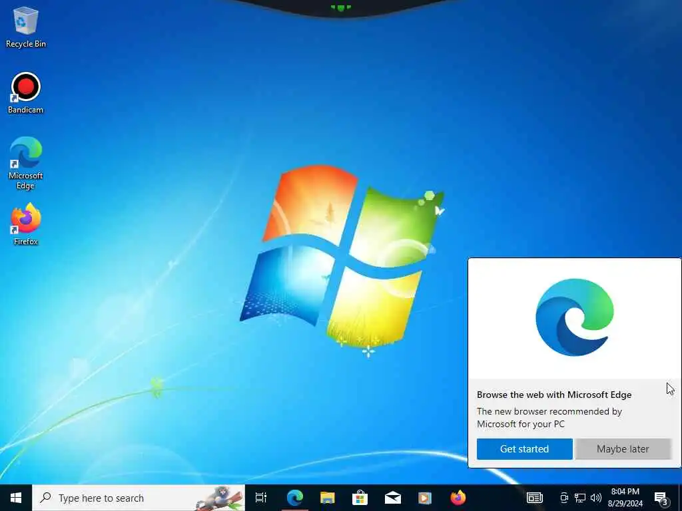682x511 pixels.
Task: Open the Recycle Bin desktop icon
Action: (26, 27)
